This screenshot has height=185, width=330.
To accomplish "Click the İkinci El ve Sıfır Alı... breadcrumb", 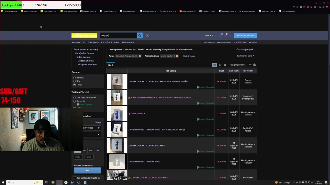I will pos(91,42).
